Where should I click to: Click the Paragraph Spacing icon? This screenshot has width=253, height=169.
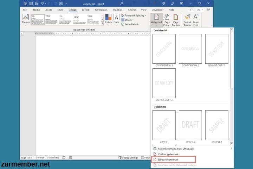click(x=123, y=15)
